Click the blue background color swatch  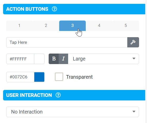39,77
